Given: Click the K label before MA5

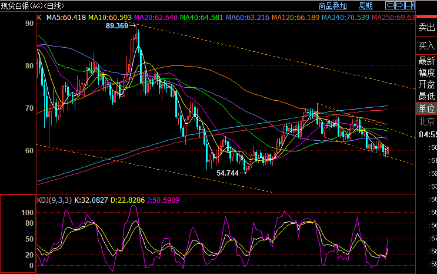Looking at the screenshot, I should click(39, 17).
